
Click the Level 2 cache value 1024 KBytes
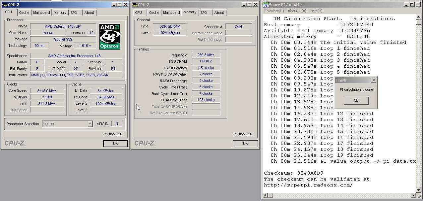coord(106,104)
